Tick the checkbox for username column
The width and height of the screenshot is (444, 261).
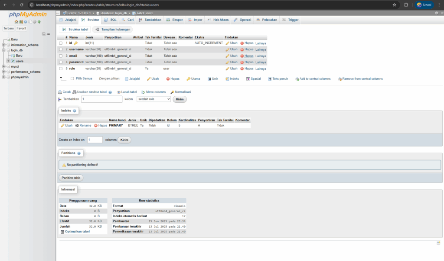coord(61,49)
